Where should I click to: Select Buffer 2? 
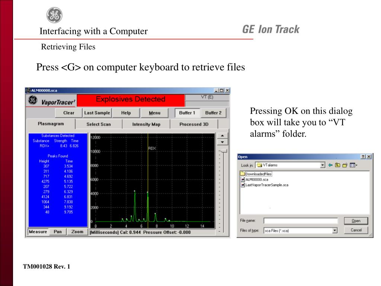(x=213, y=113)
